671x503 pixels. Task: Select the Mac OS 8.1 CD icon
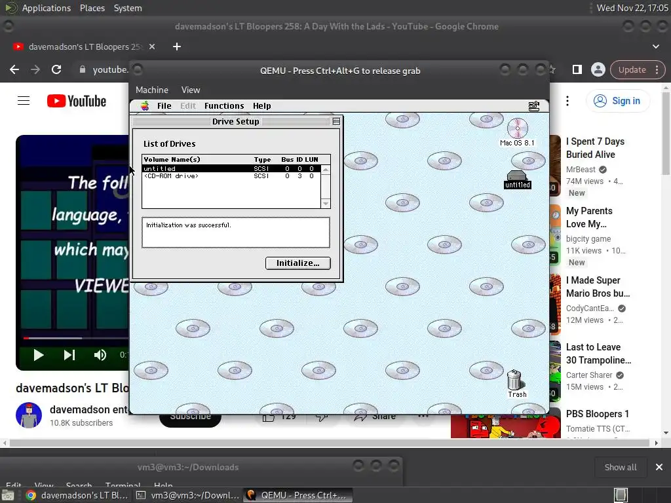click(x=517, y=132)
